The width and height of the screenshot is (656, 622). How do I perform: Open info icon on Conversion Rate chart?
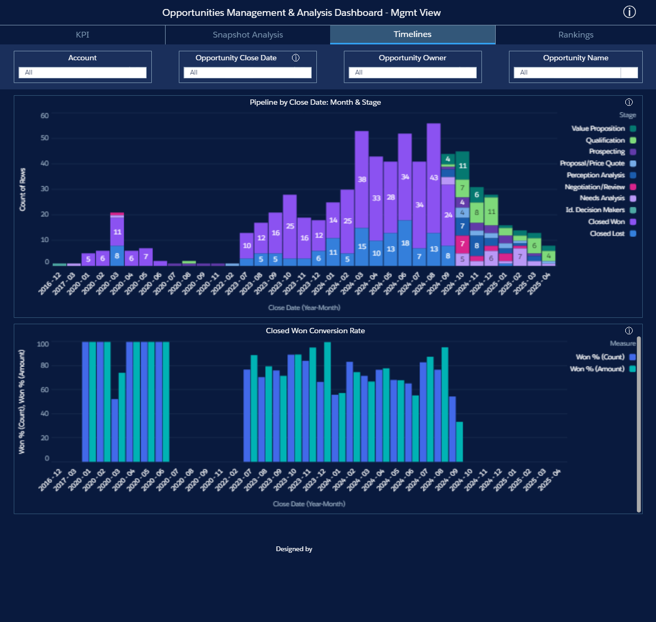click(628, 331)
